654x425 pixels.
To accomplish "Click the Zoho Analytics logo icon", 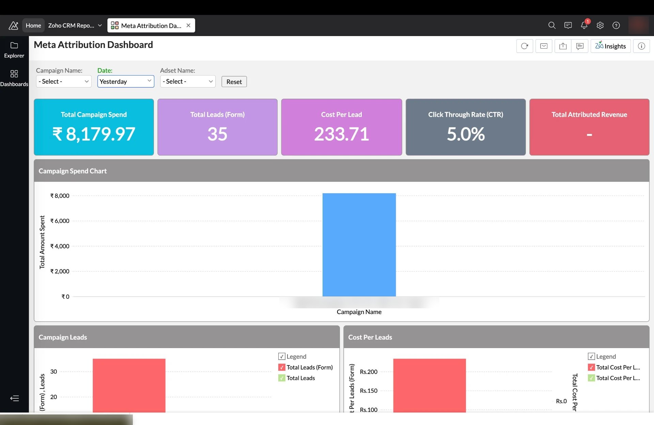I will [x=13, y=26].
